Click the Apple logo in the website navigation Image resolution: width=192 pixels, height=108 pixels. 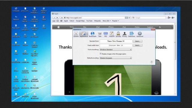[58, 27]
